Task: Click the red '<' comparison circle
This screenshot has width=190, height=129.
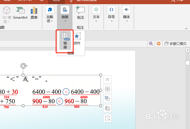Action: (x=60, y=101)
